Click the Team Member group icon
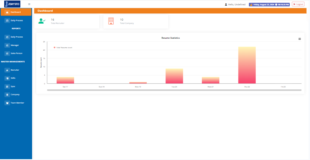 point(7,103)
